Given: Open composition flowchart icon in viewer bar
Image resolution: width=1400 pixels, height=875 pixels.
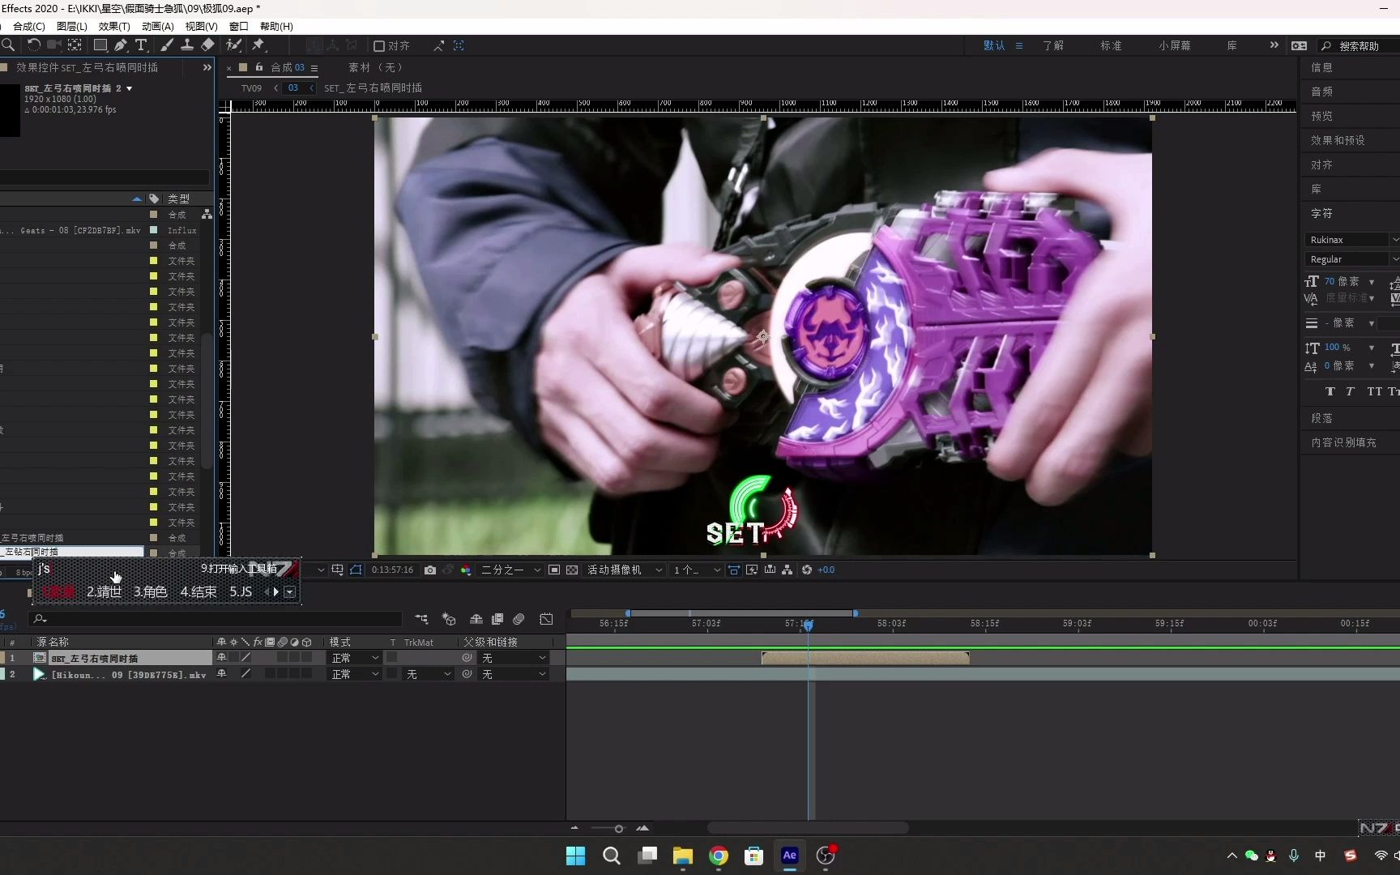Looking at the screenshot, I should click(787, 570).
